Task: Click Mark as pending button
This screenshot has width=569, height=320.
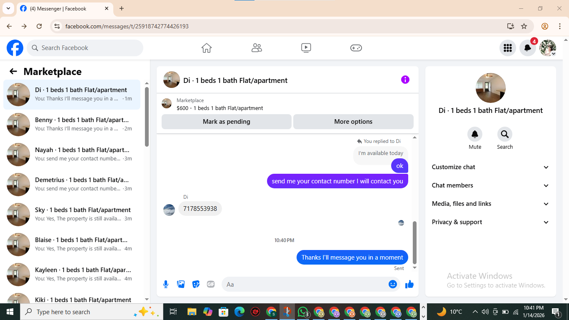Action: click(x=227, y=122)
